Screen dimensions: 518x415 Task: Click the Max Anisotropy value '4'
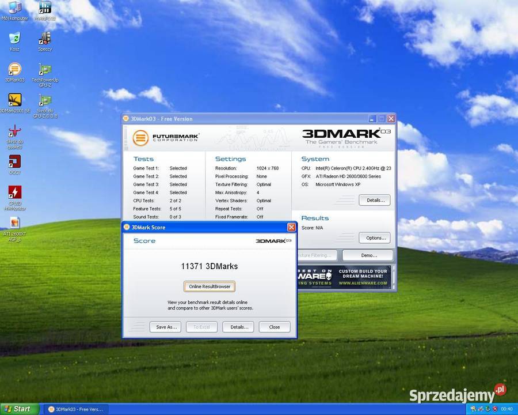pyautogui.click(x=258, y=193)
